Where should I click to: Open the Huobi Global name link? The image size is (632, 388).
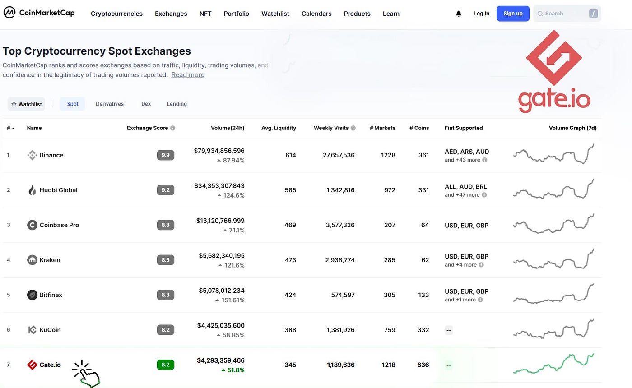pos(59,190)
